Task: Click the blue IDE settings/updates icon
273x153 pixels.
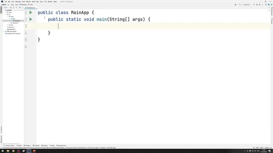Action: (x=269, y=5)
